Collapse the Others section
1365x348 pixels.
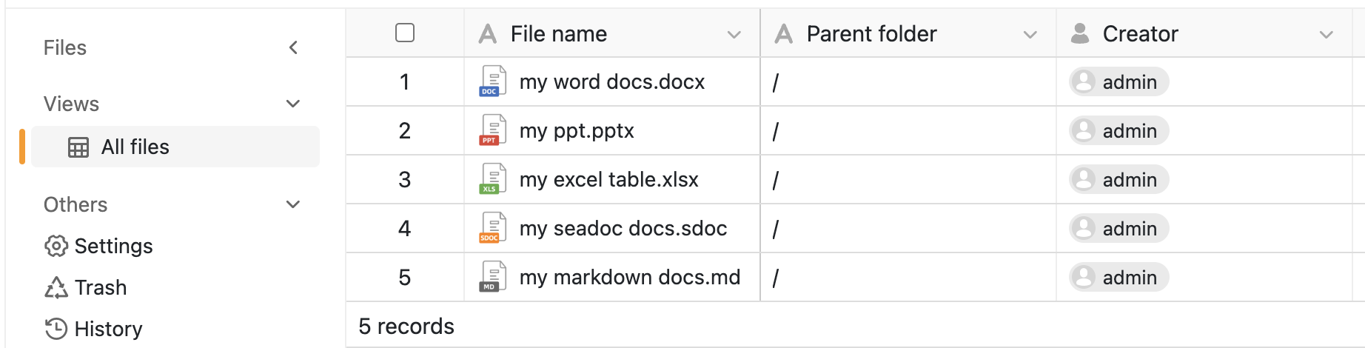[x=293, y=204]
